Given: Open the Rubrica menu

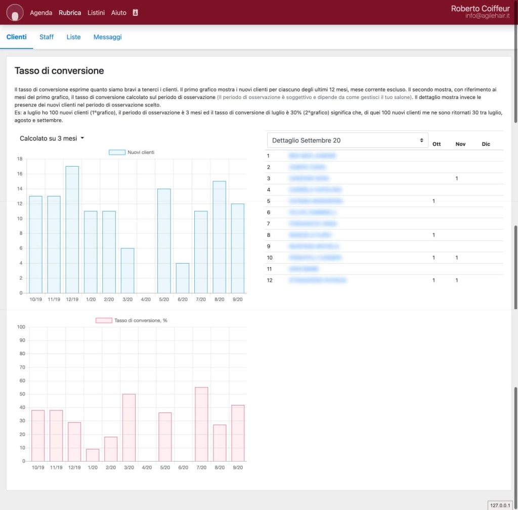Looking at the screenshot, I should coord(70,13).
